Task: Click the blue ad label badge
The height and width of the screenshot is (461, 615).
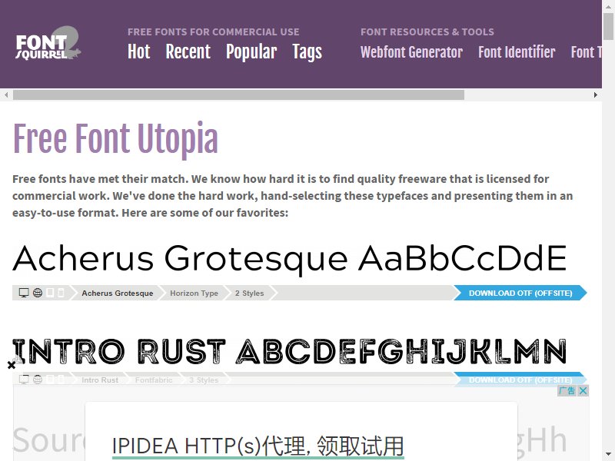Action: (567, 390)
